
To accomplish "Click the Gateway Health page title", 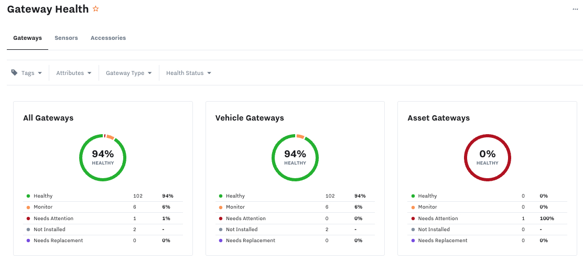I will tap(48, 9).
